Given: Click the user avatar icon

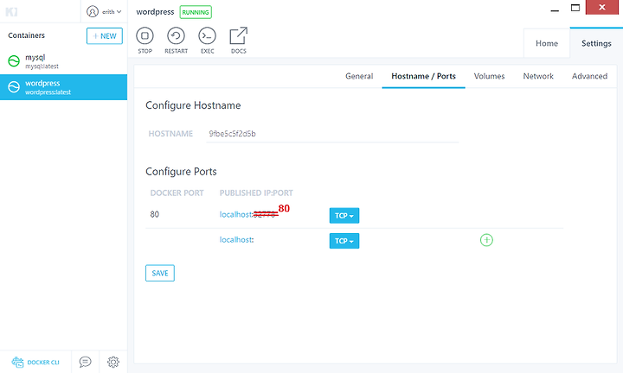Looking at the screenshot, I should 93,11.
